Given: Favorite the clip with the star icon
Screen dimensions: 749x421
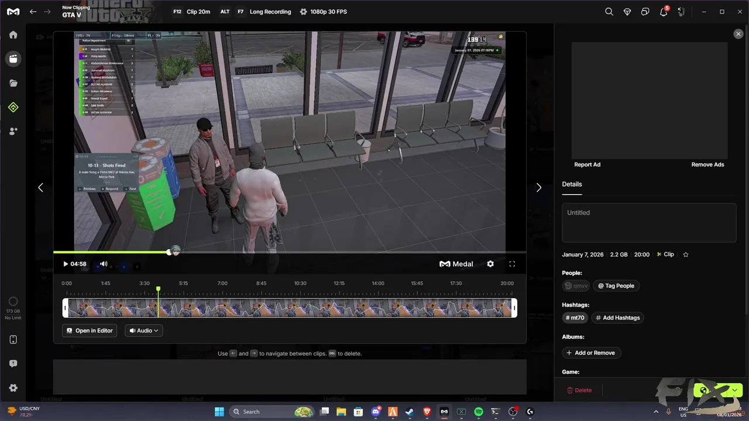Looking at the screenshot, I should click(686, 254).
